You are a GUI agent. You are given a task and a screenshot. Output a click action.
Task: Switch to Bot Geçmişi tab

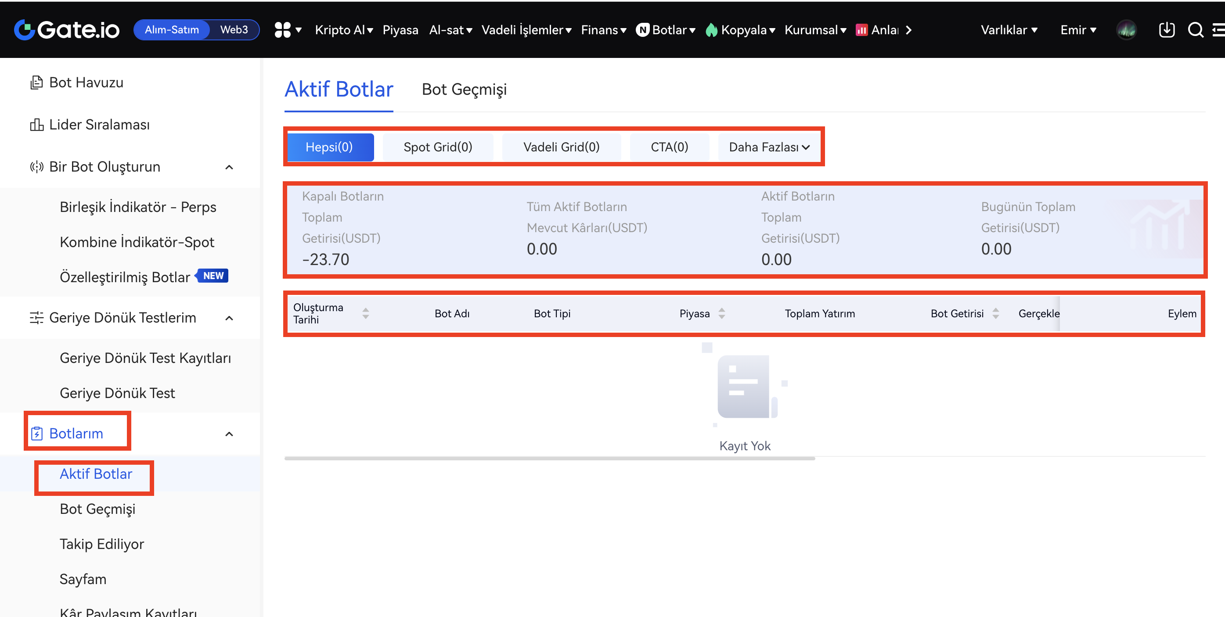coord(464,90)
